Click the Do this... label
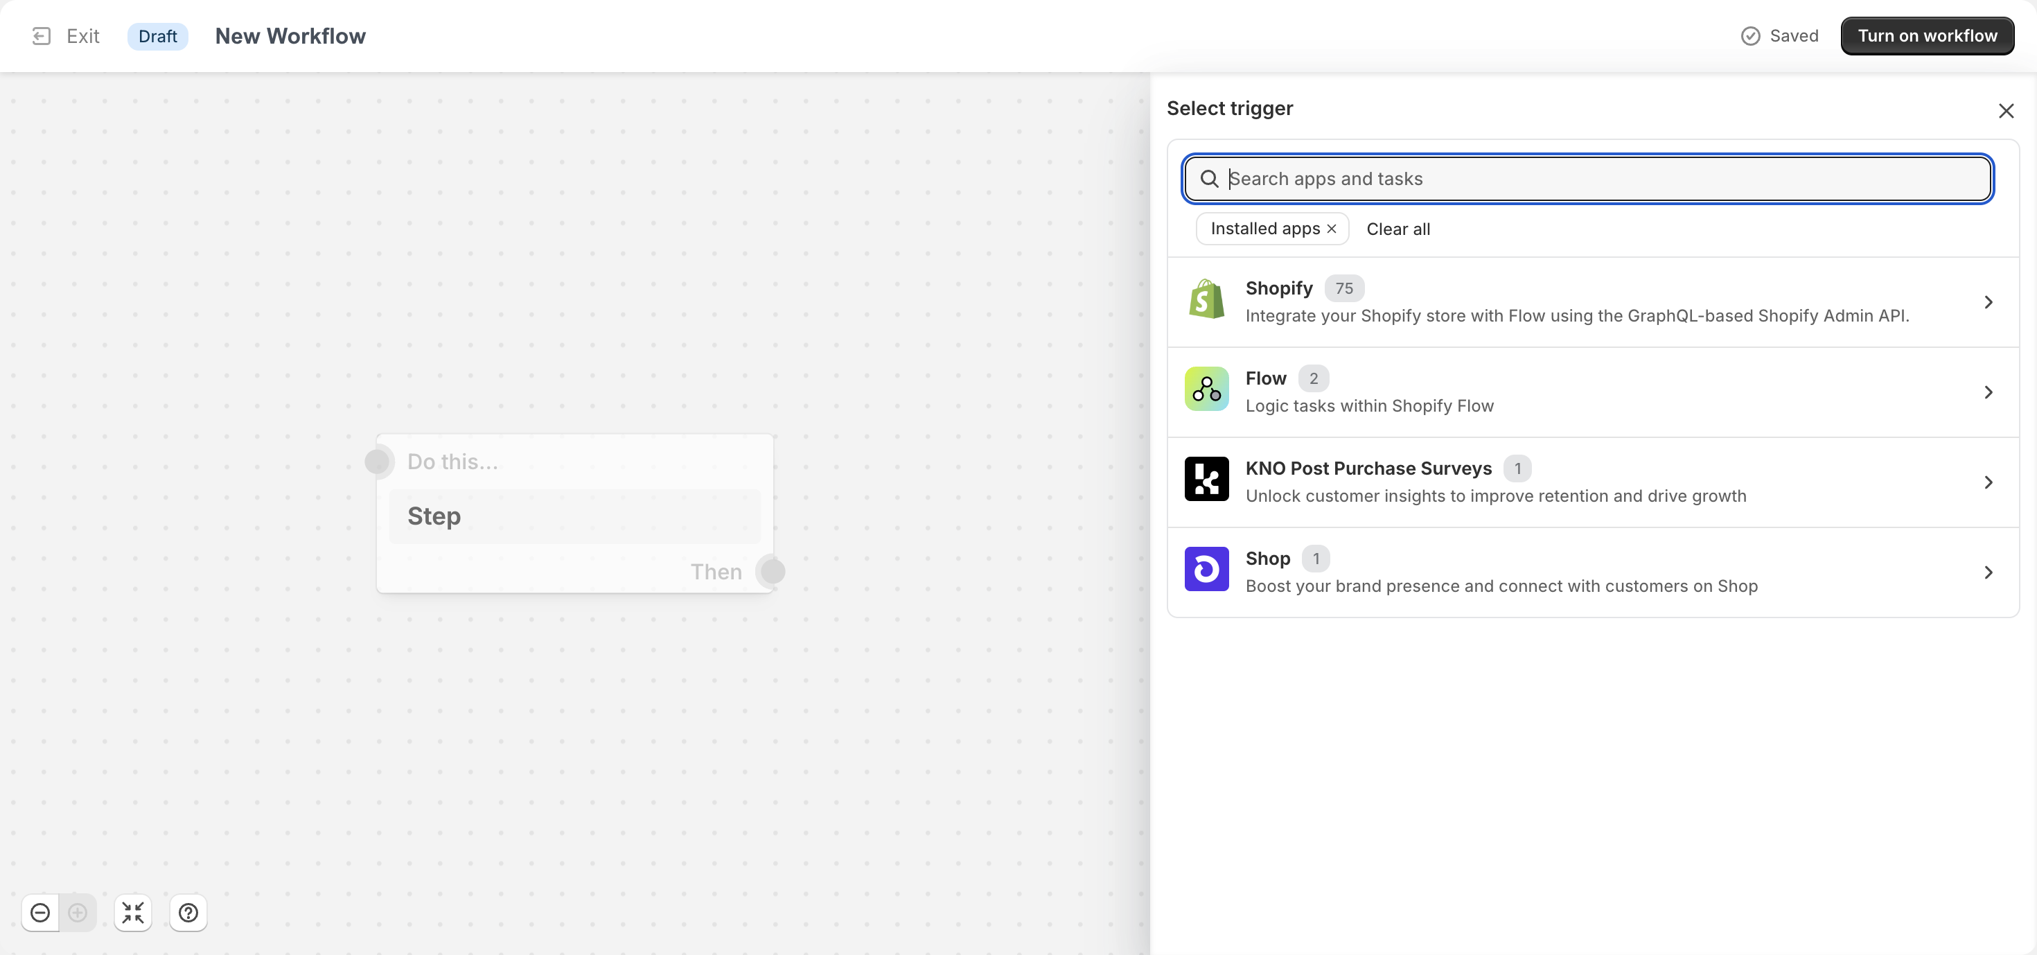 [x=452, y=462]
